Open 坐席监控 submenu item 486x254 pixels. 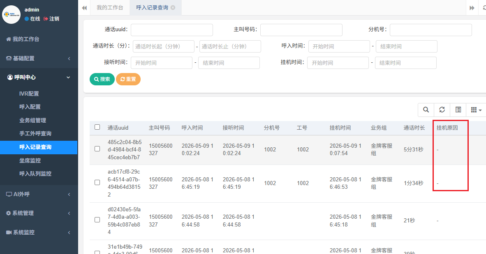click(x=30, y=160)
